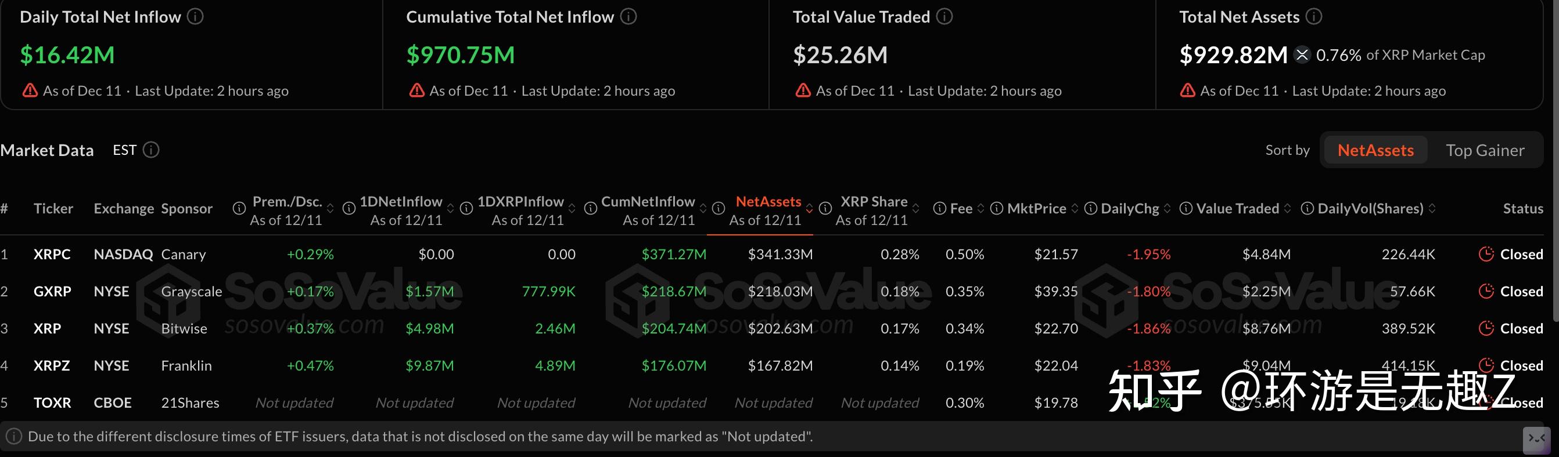This screenshot has width=1559, height=457.
Task: Open the XRPC ticker details
Action: [x=52, y=254]
